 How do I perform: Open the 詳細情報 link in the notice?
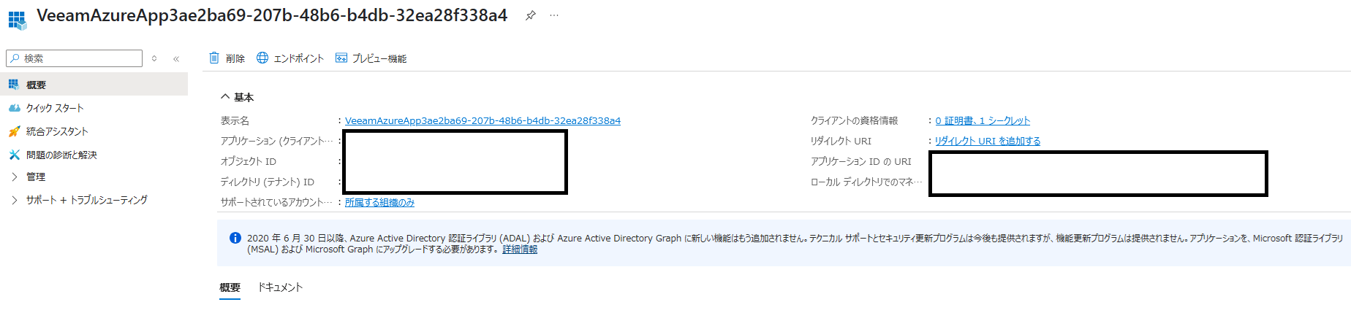pos(520,250)
